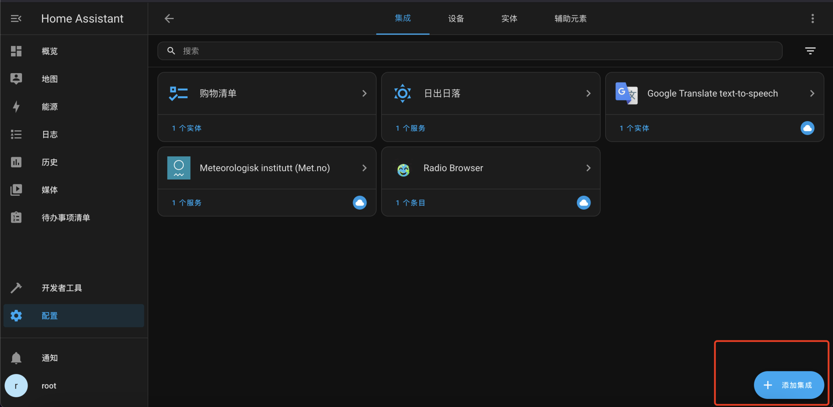This screenshot has width=833, height=407.
Task: Switch to the 辅助元素 tab
Action: (x=570, y=18)
